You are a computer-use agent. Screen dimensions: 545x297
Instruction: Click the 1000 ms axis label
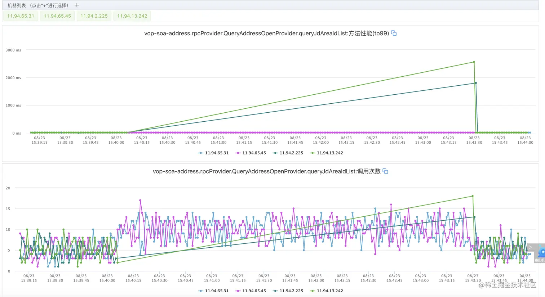pyautogui.click(x=13, y=105)
